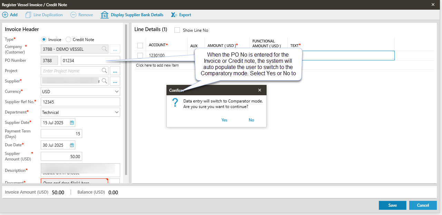Click the ACCOUNT column header
This screenshot has width=442, height=215.
tap(158, 45)
